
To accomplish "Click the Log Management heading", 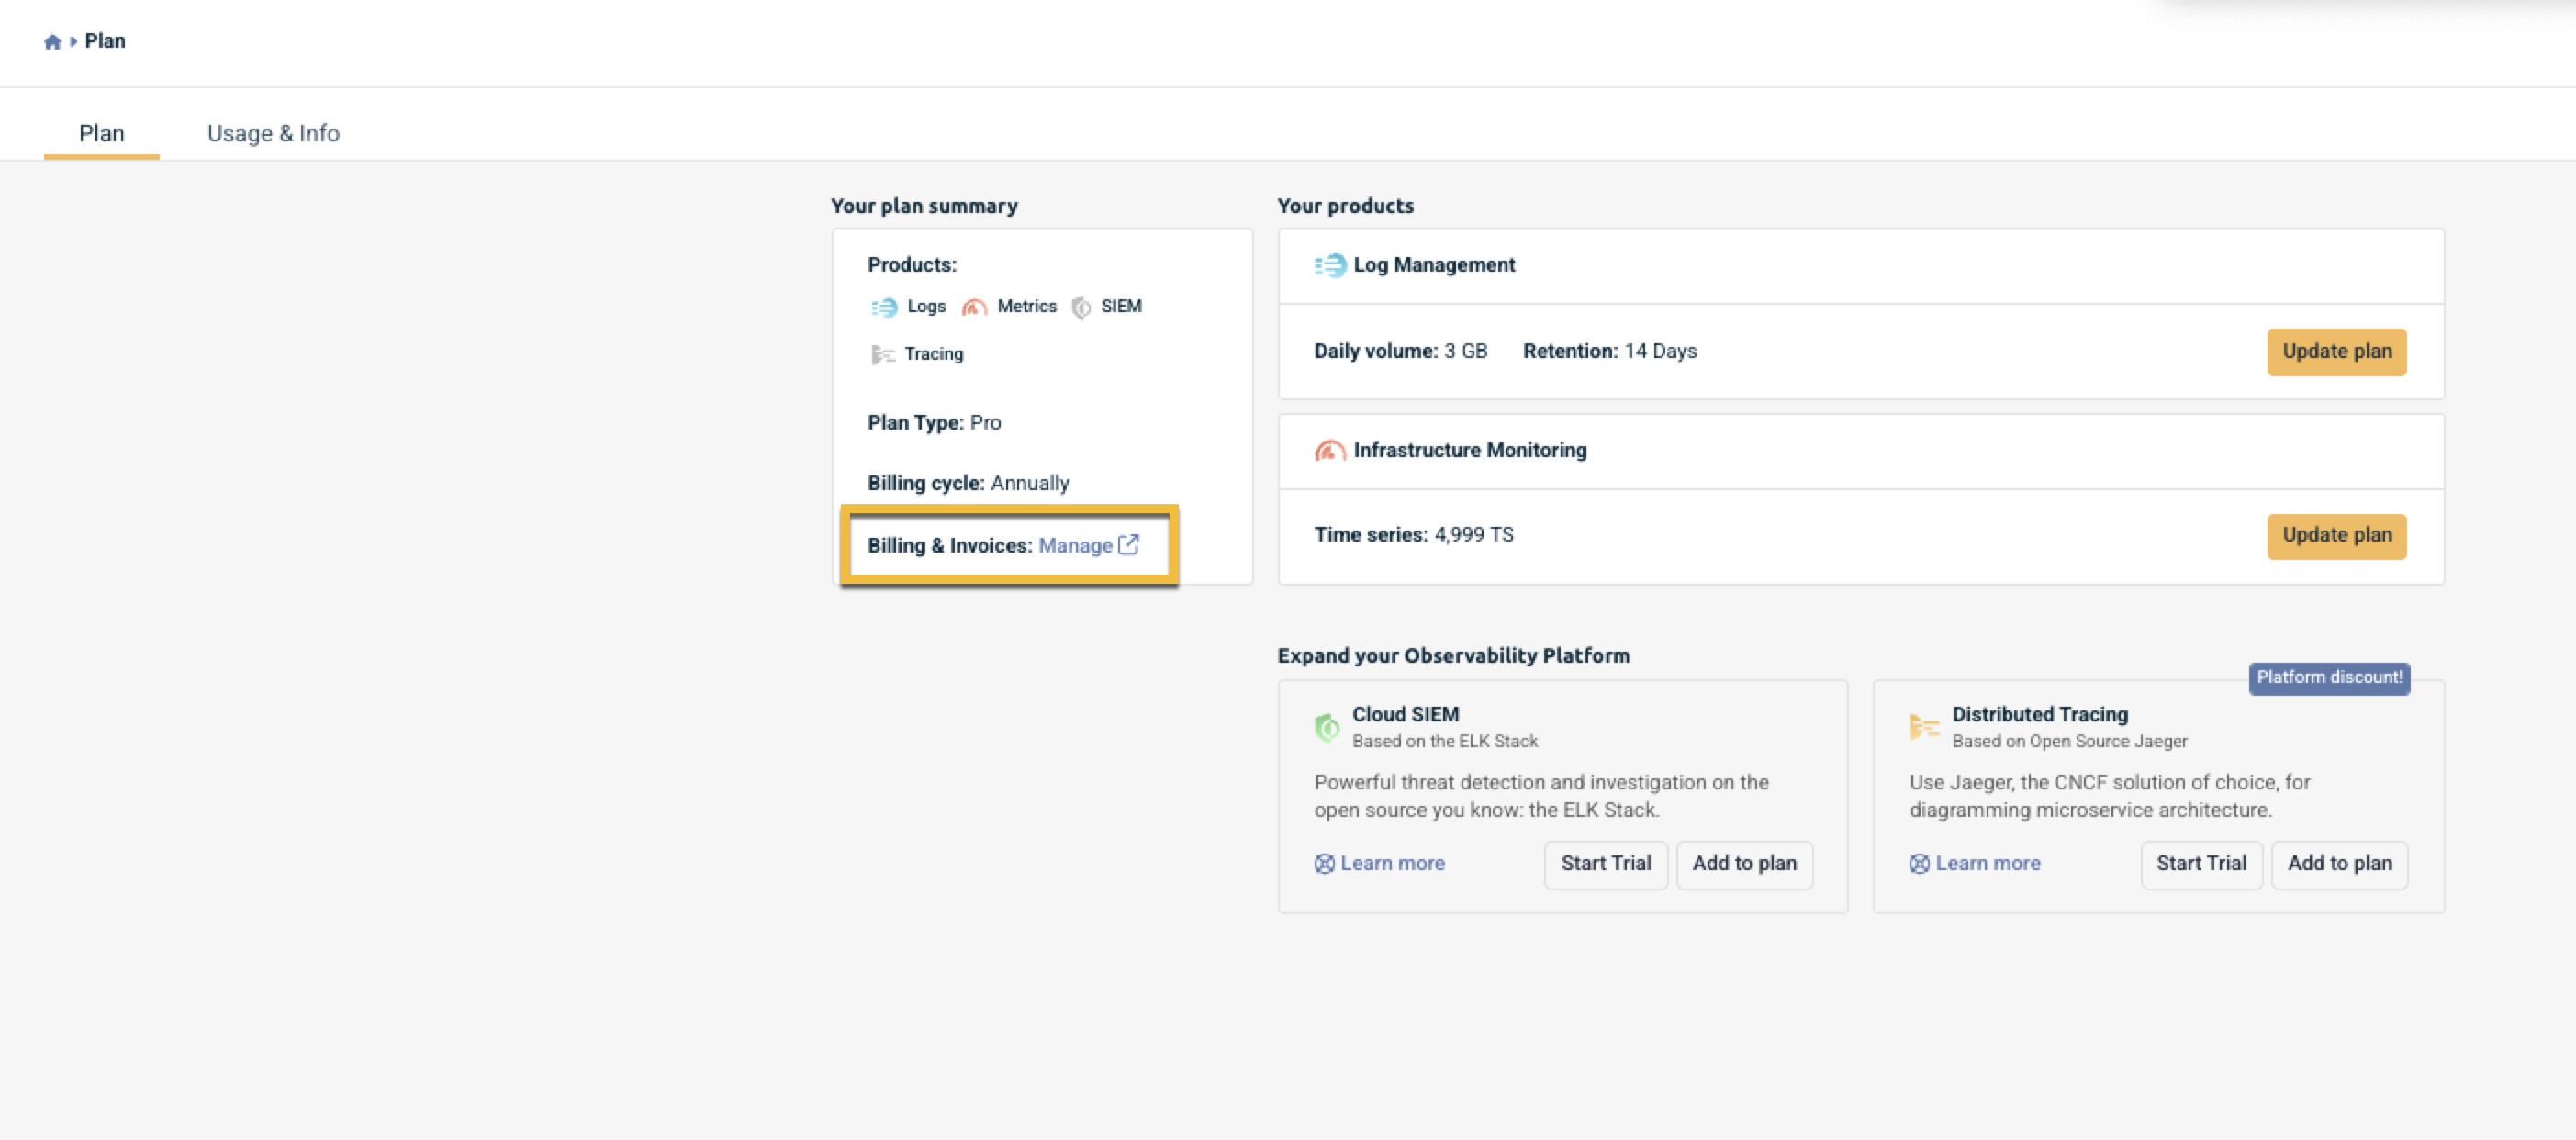I will tap(1434, 265).
